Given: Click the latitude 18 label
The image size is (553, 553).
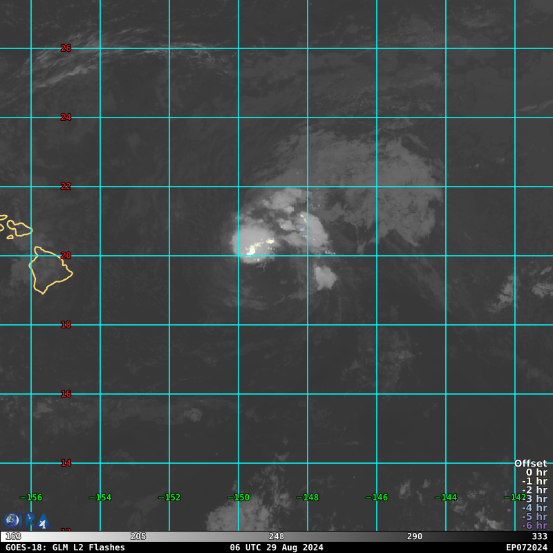Looking at the screenshot, I should 66,325.
